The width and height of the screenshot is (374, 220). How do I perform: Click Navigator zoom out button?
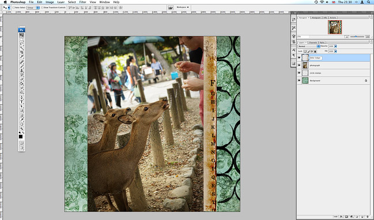point(346,37)
